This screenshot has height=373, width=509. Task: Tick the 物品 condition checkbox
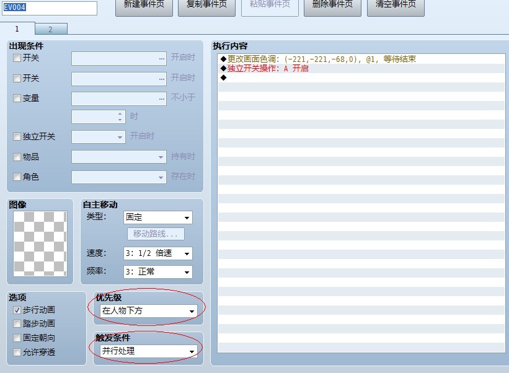tap(17, 157)
